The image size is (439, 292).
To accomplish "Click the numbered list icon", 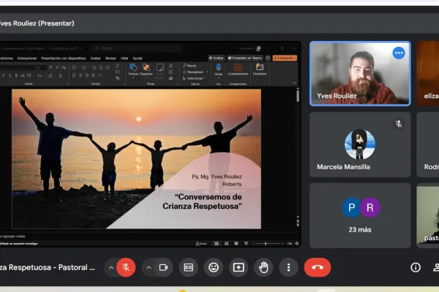I will tap(84, 68).
